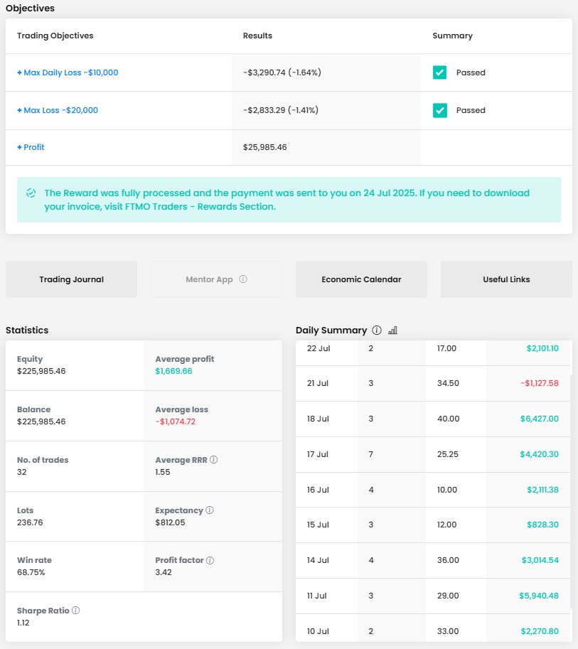This screenshot has height=649, width=578.
Task: Click info icon beside Sharpe Ratio
Action: pos(75,611)
